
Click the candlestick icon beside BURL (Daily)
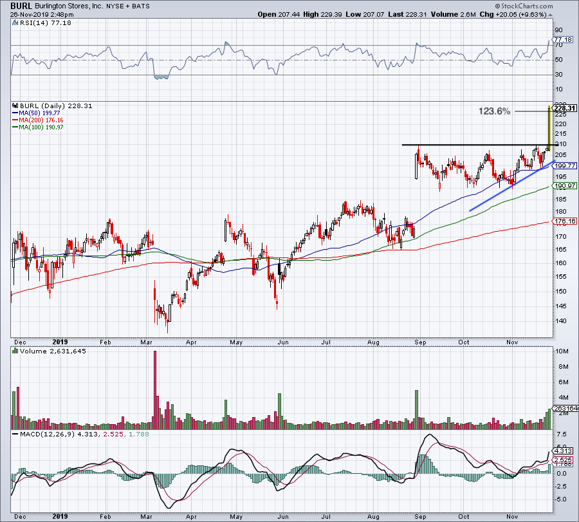click(x=15, y=106)
